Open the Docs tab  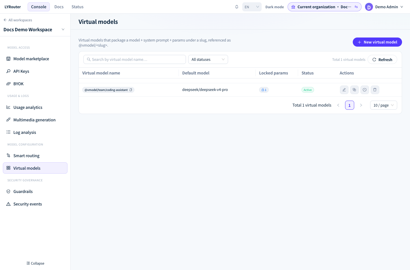(59, 7)
